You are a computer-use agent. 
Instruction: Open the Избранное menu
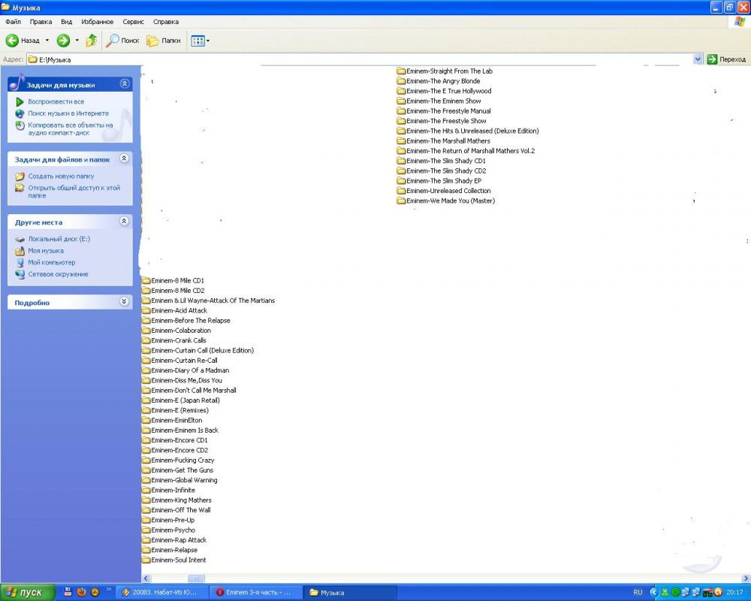click(97, 22)
